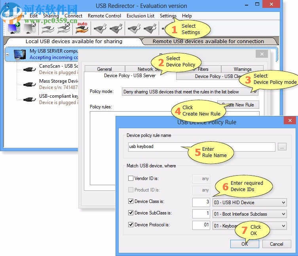Uncheck the Device Class is checkbox
The image size is (298, 256).
tap(131, 202)
